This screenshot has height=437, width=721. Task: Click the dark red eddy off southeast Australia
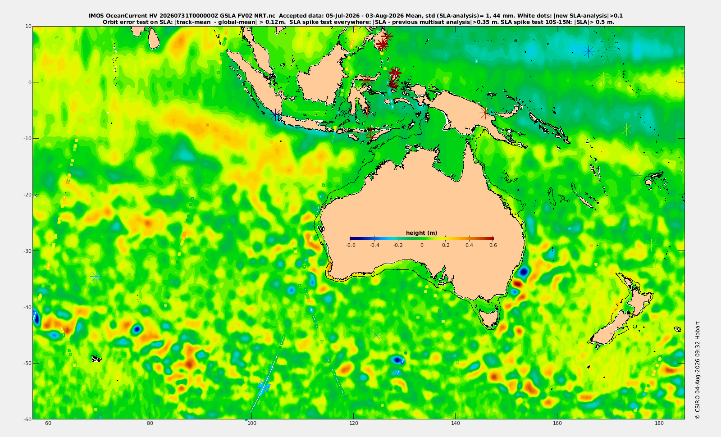[518, 284]
